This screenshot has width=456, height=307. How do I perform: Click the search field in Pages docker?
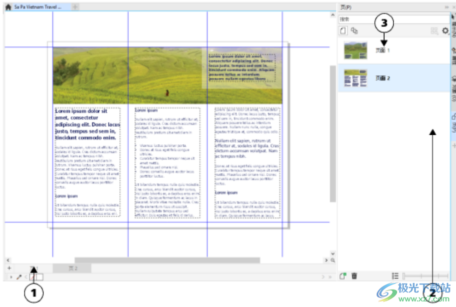pyautogui.click(x=394, y=19)
